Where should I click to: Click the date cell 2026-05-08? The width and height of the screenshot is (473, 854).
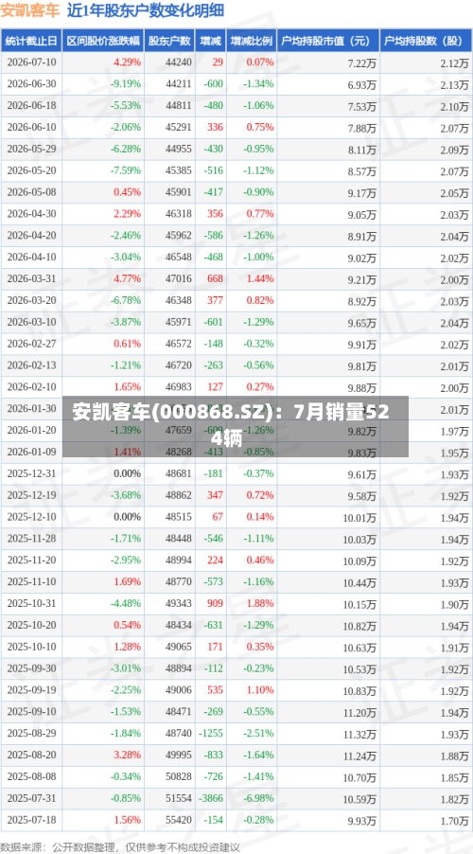point(31,192)
